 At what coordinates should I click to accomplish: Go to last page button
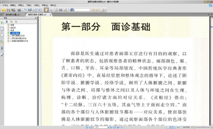point(115,127)
